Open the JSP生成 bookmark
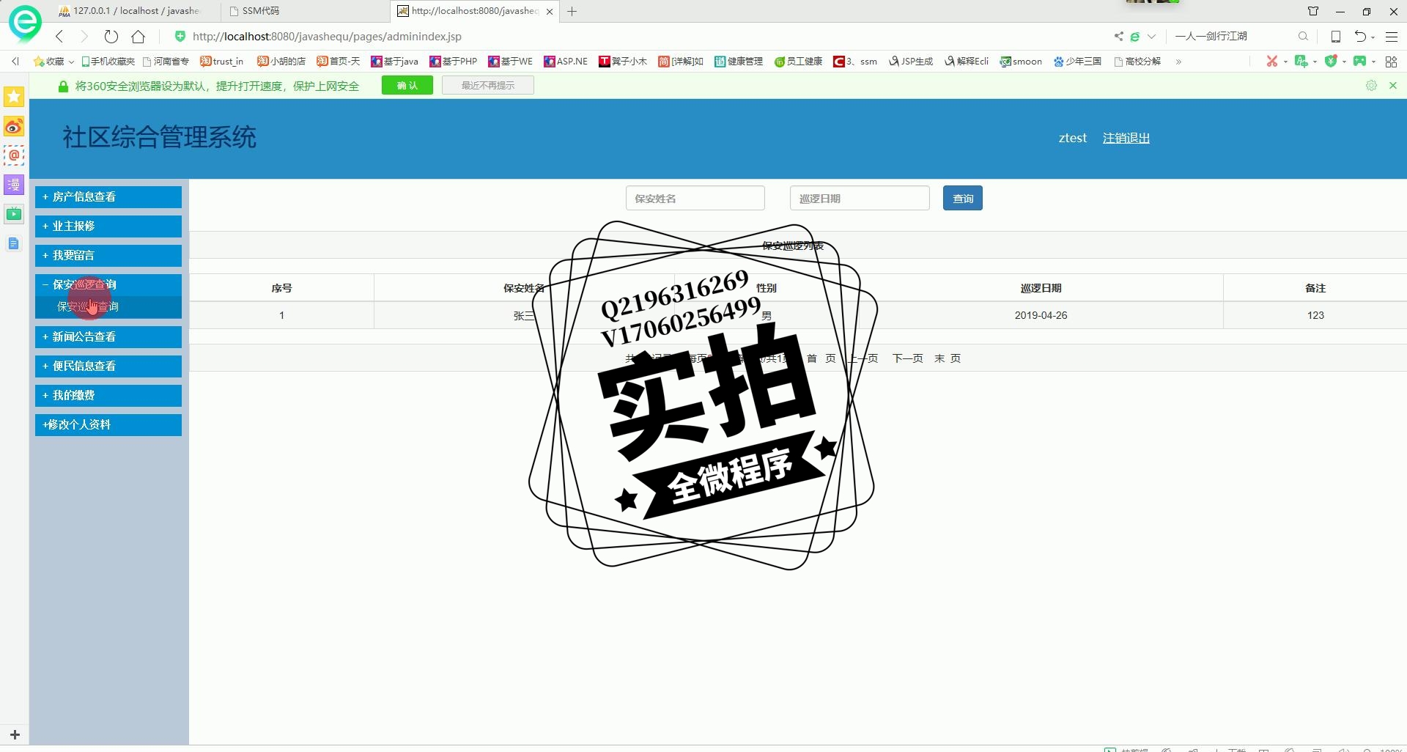1407x752 pixels. pyautogui.click(x=911, y=62)
